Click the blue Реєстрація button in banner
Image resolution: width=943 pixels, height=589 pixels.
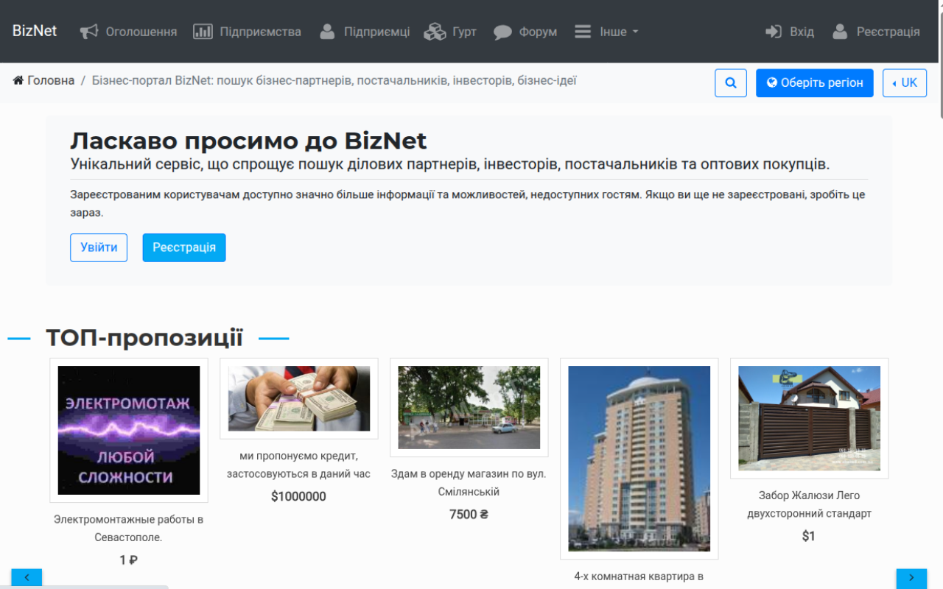coord(184,247)
